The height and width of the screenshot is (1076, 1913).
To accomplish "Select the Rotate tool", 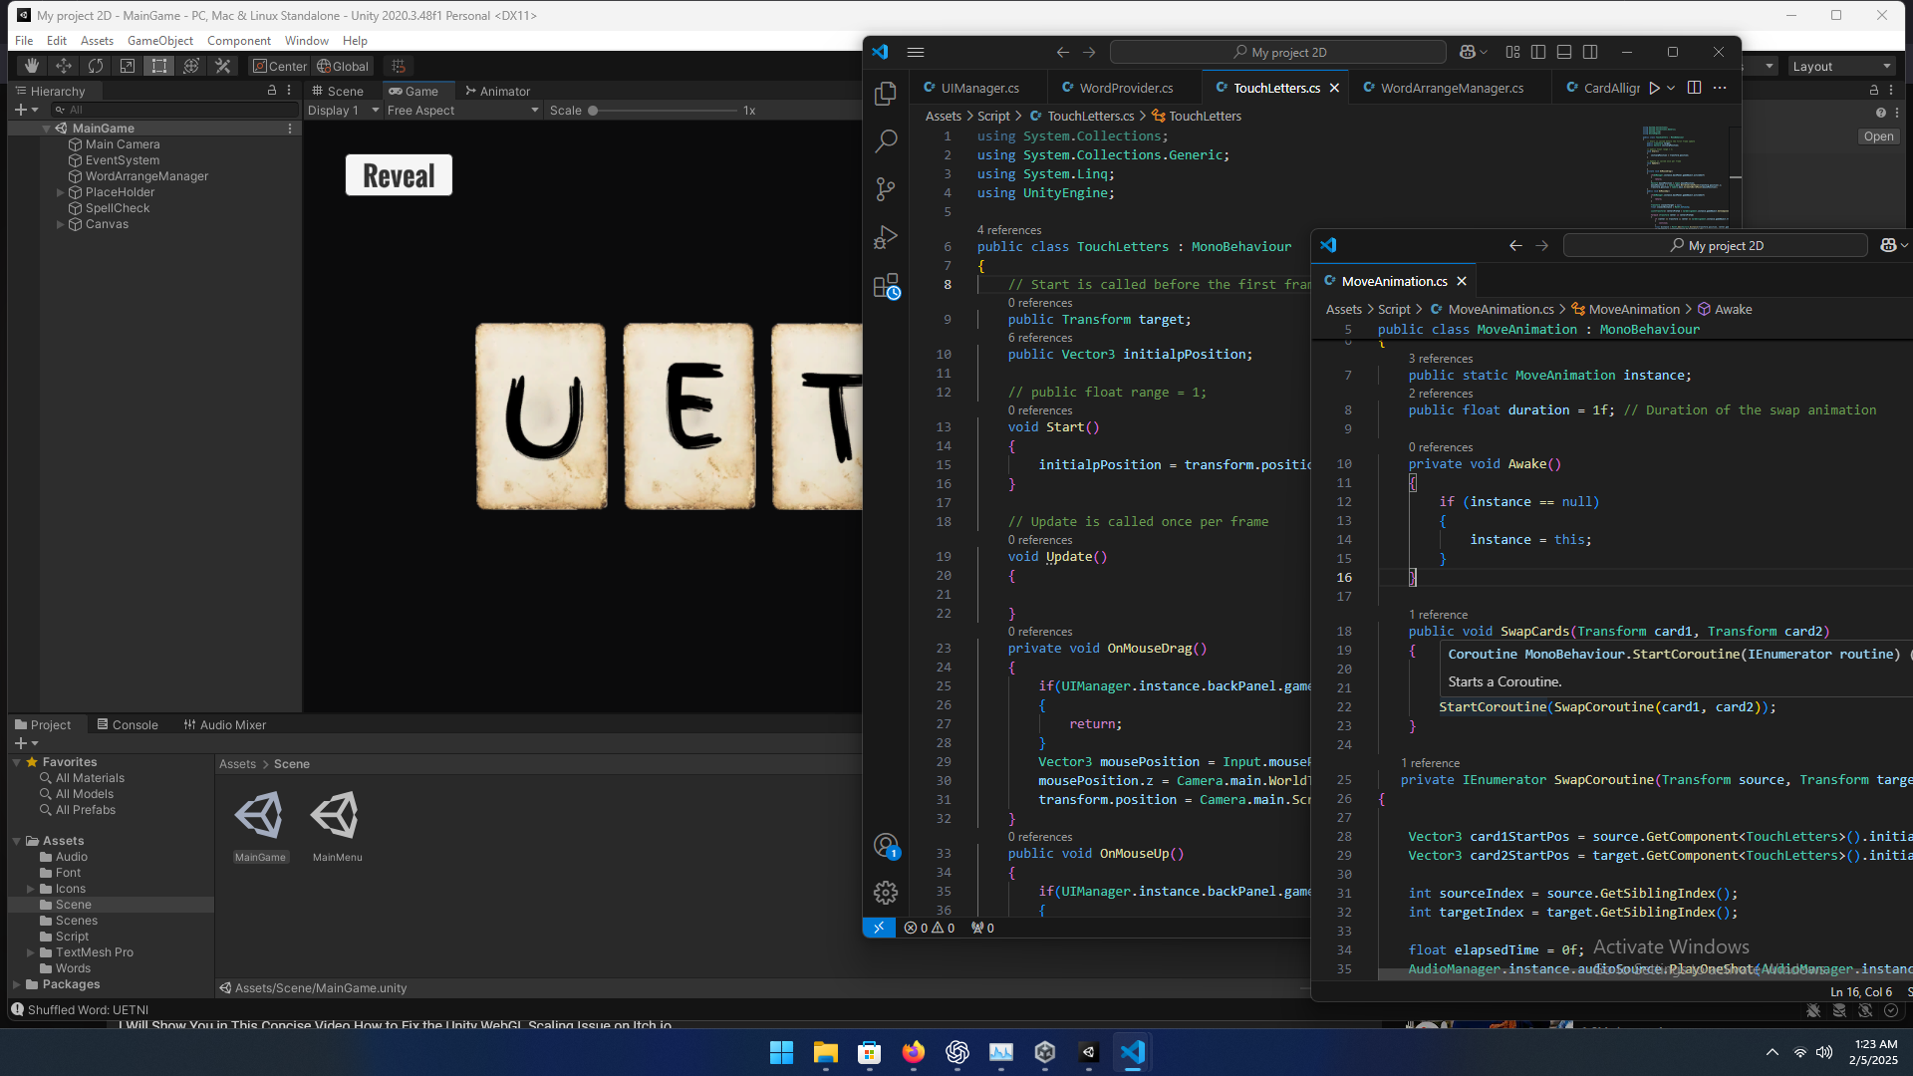I will point(96,66).
